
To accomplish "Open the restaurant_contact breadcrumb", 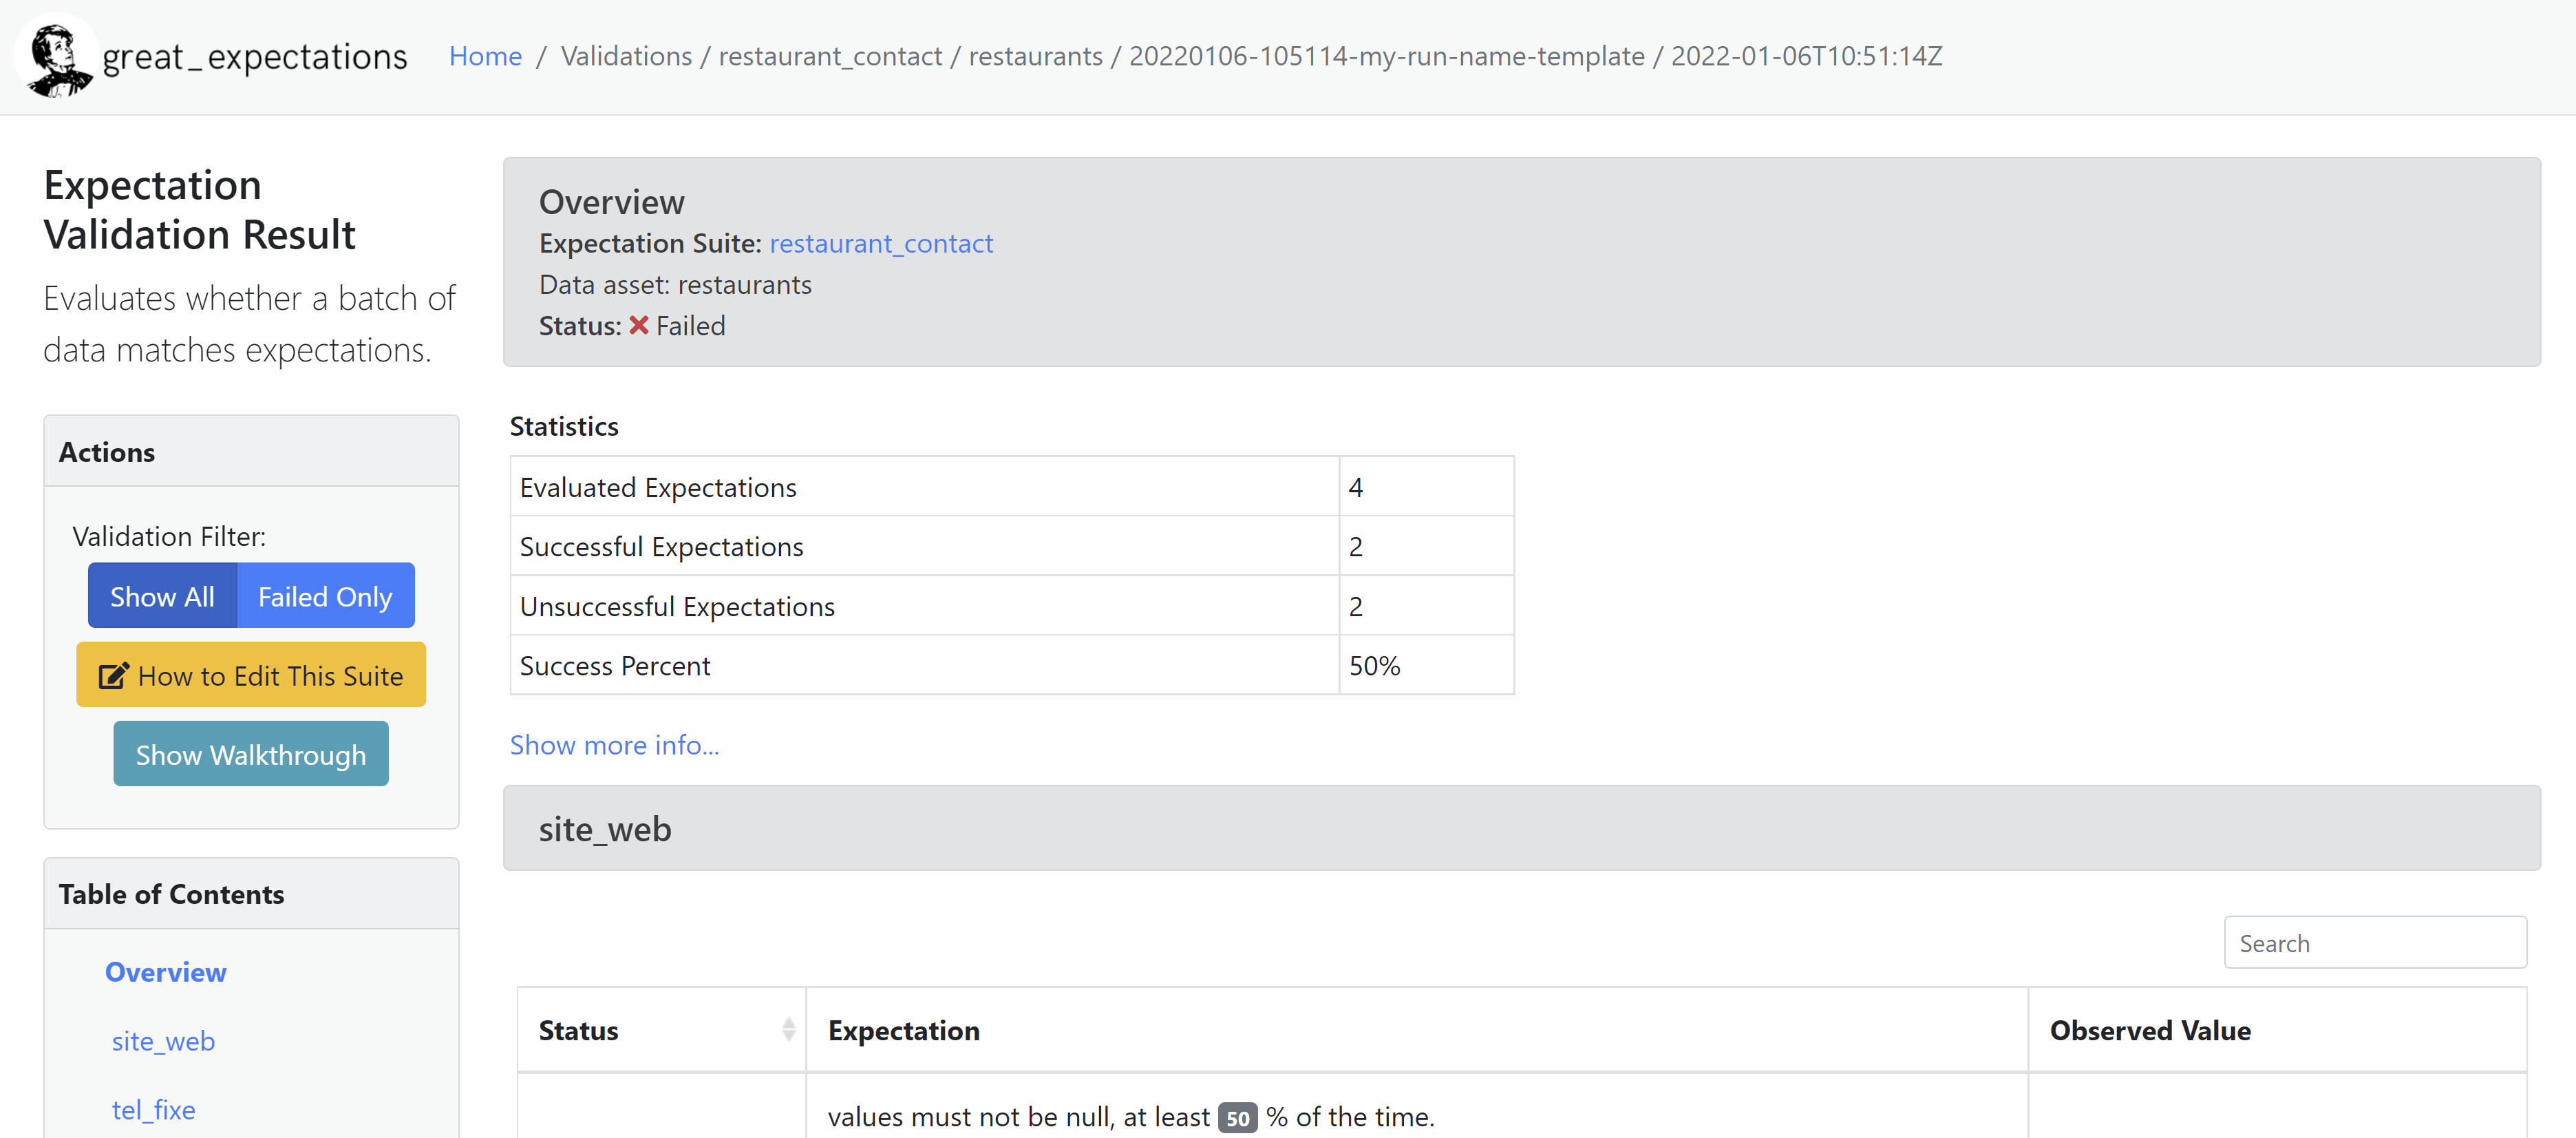I will click(830, 56).
